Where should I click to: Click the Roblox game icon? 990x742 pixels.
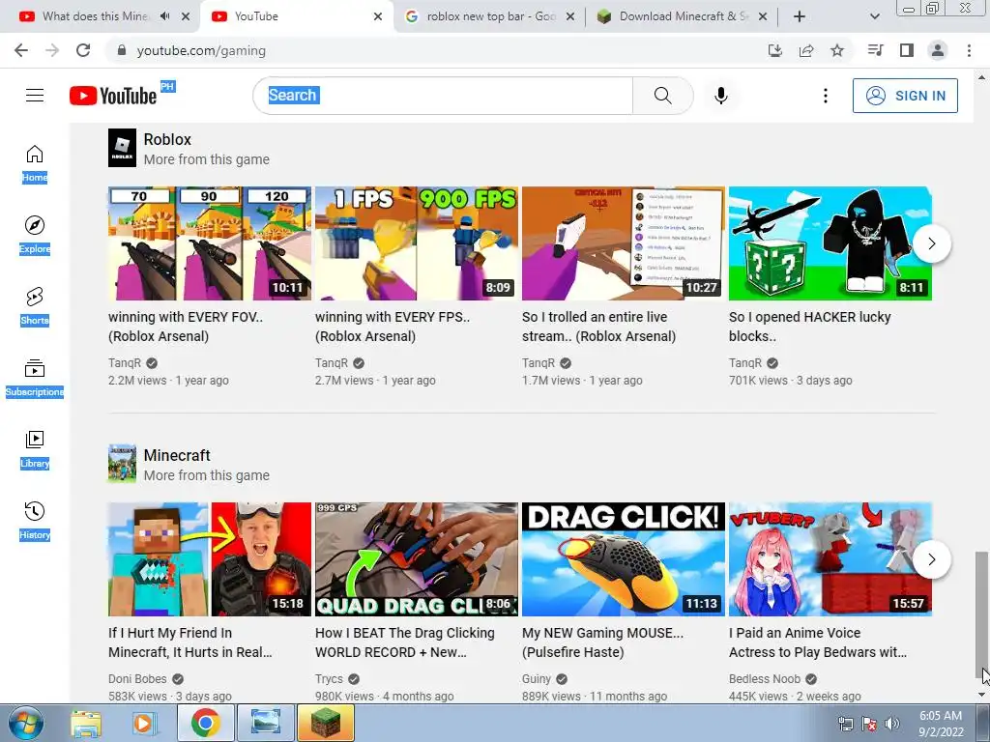122,148
